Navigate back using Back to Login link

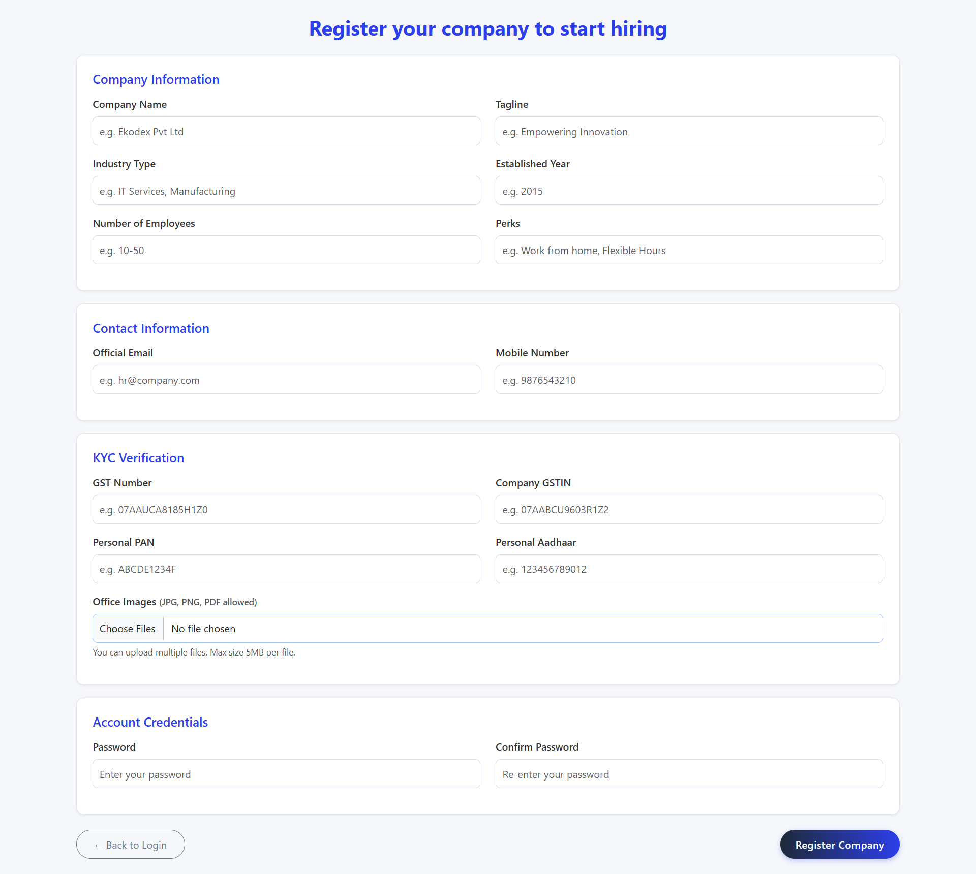(130, 844)
